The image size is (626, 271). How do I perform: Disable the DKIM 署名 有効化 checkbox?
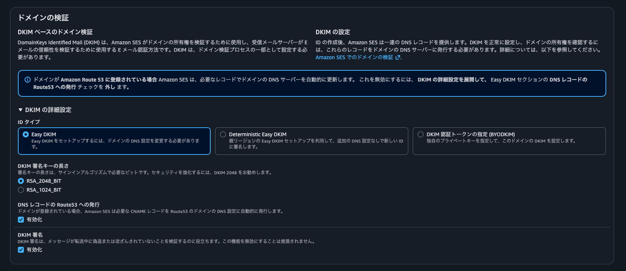click(21, 250)
